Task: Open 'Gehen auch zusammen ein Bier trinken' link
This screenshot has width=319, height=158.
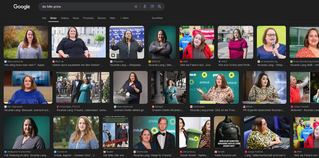Action: tap(78, 65)
